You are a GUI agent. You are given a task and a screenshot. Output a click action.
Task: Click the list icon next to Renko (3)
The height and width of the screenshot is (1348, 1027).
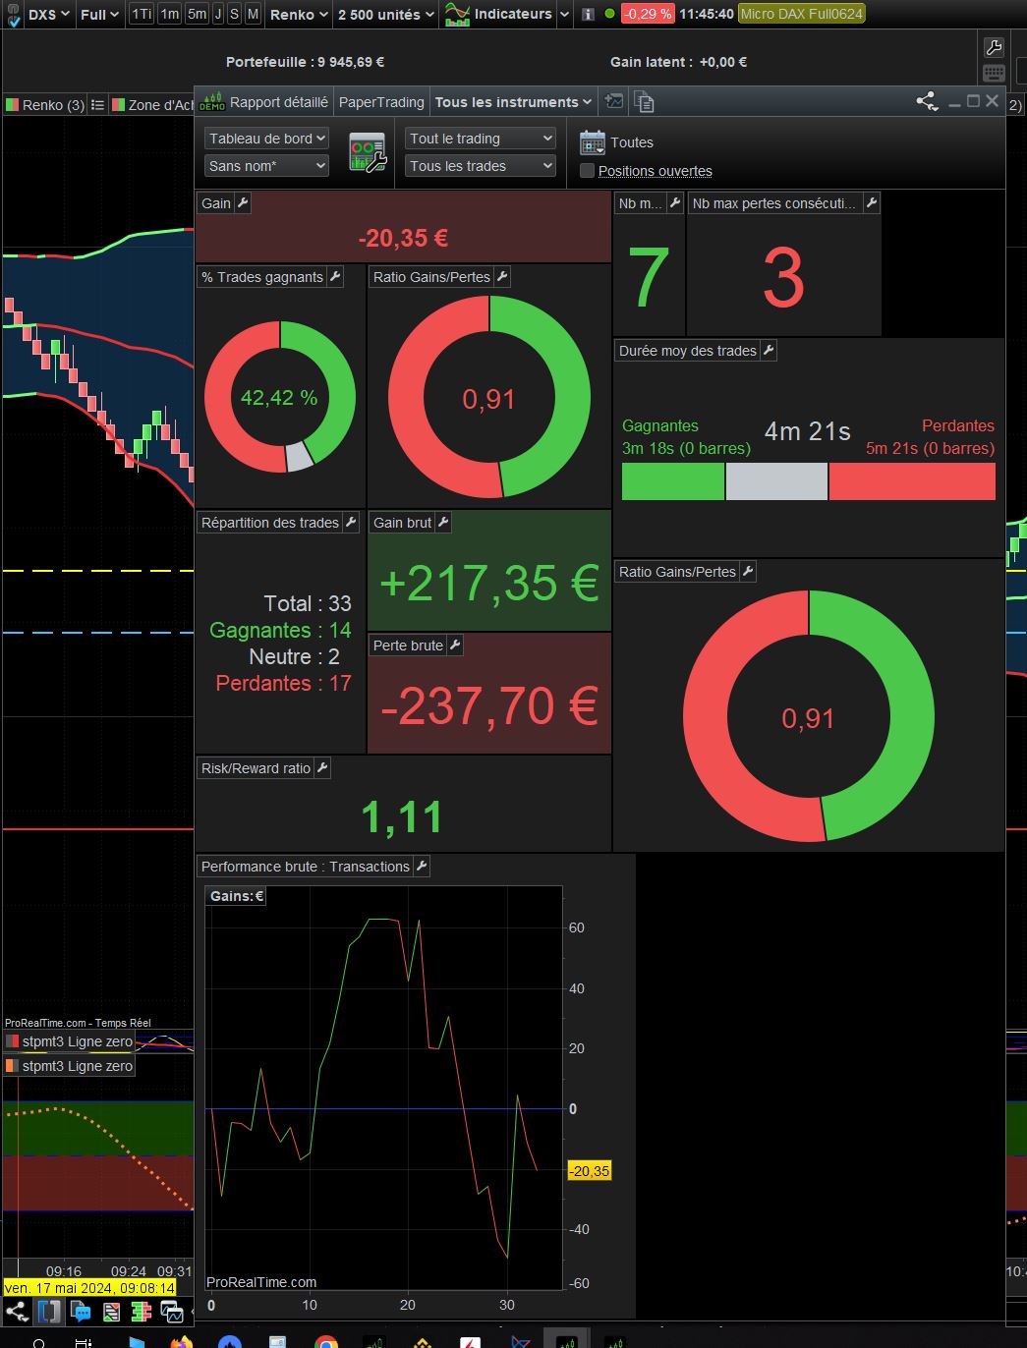point(97,104)
